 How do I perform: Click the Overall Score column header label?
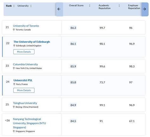point(76,5)
